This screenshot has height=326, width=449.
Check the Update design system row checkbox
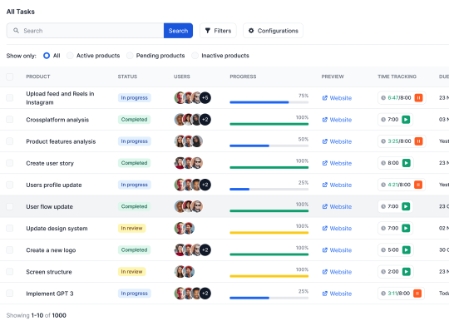coord(10,228)
